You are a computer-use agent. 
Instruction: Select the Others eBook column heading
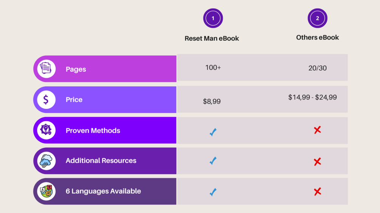(x=317, y=37)
